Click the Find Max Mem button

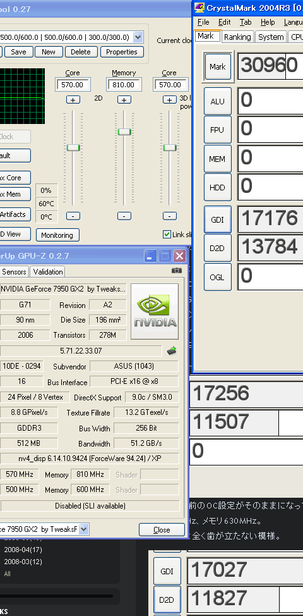pyautogui.click(x=15, y=194)
